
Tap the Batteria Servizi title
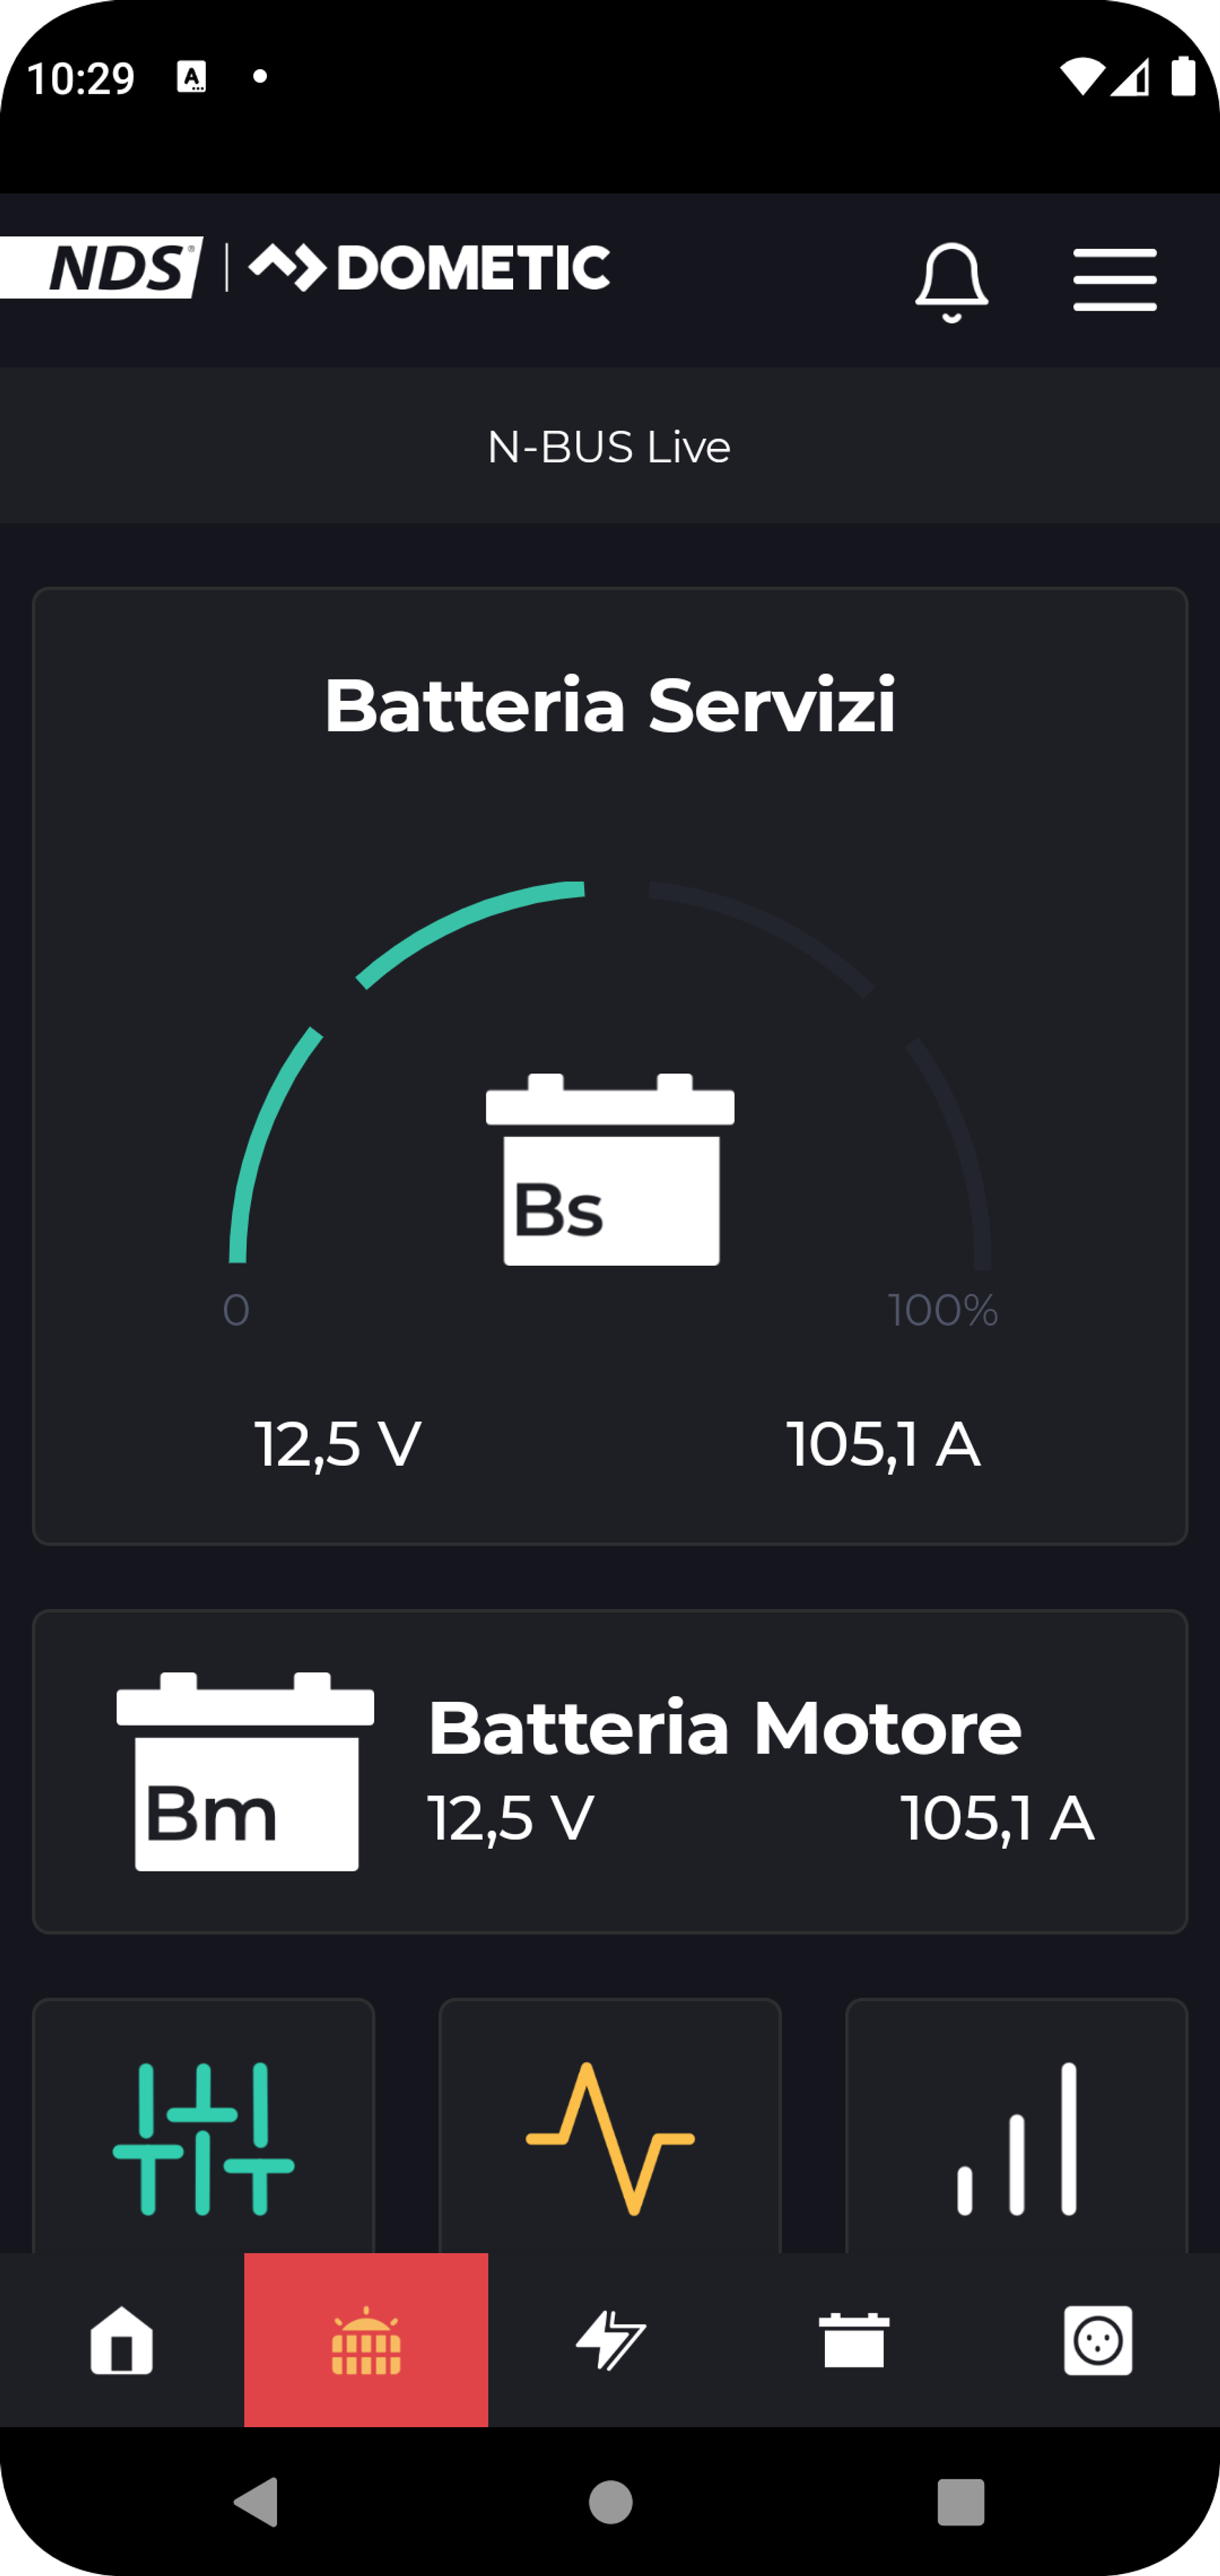610,705
